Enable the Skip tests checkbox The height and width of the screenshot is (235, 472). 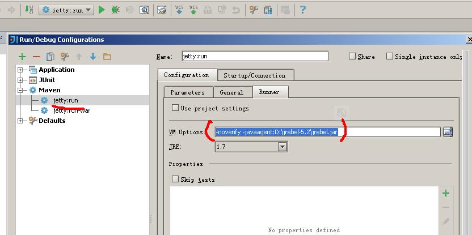pyautogui.click(x=175, y=180)
